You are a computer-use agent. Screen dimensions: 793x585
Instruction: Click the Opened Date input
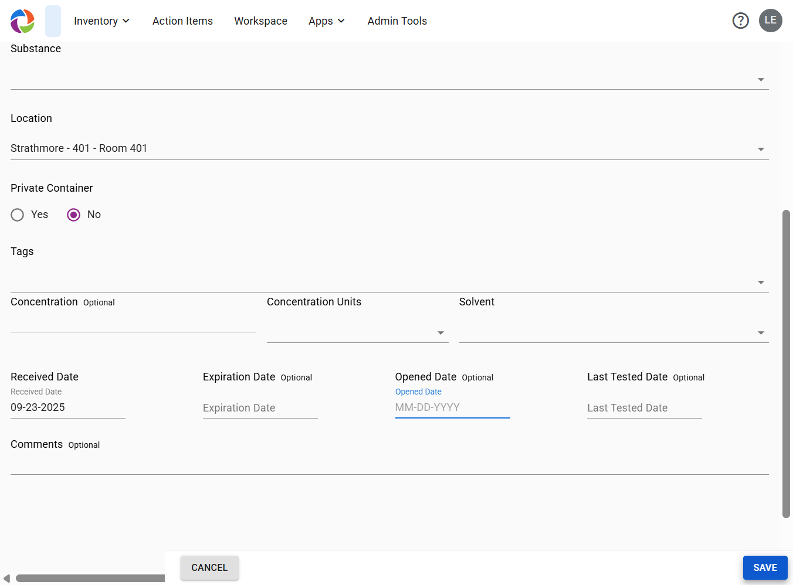click(453, 407)
